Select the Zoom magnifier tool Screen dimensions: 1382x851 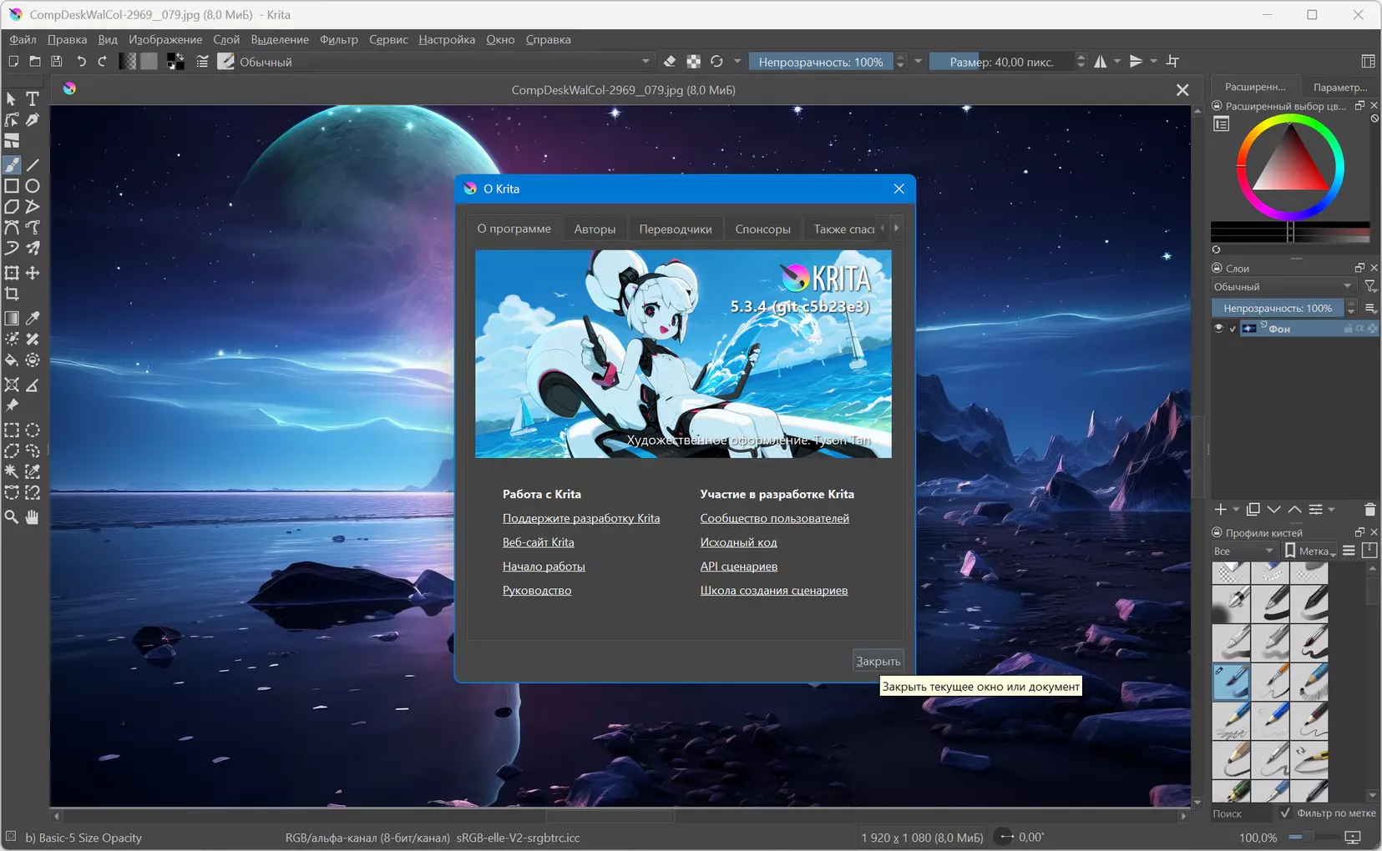12,517
